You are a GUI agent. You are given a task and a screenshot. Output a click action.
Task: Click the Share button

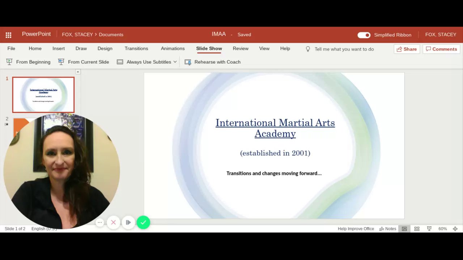407,49
